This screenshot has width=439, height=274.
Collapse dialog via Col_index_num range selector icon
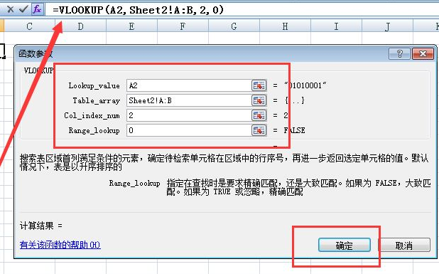click(x=259, y=115)
